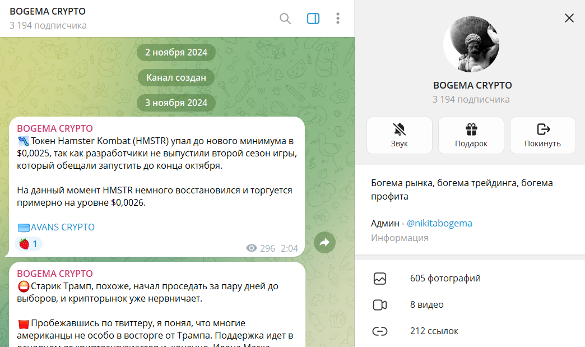The width and height of the screenshot is (585, 347).
Task: Close the channel info panel
Action: tap(569, 18)
